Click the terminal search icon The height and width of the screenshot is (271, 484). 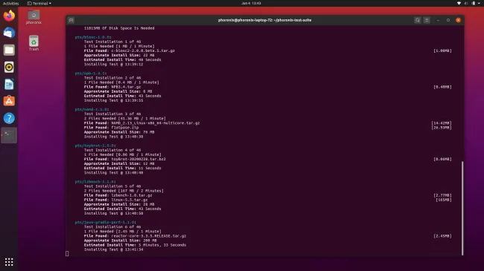pyautogui.click(x=417, y=20)
